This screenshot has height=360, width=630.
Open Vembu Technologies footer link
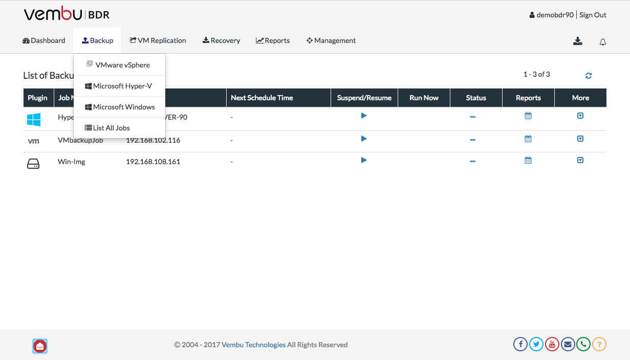pos(253,345)
